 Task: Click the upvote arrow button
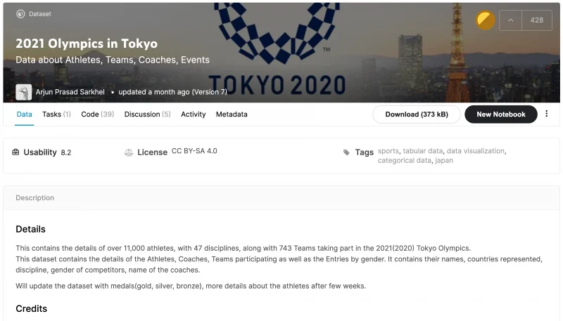pyautogui.click(x=510, y=20)
